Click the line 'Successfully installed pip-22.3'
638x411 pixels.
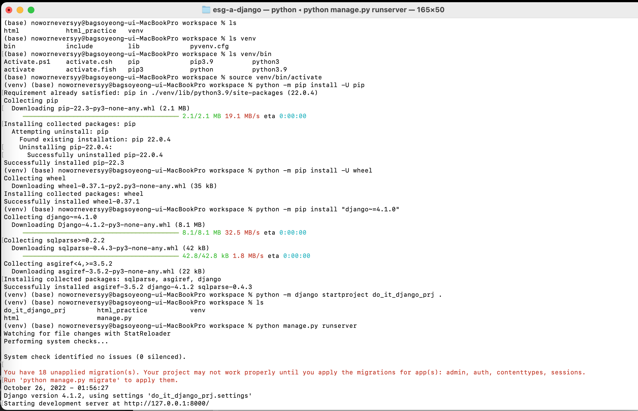pyautogui.click(x=64, y=163)
